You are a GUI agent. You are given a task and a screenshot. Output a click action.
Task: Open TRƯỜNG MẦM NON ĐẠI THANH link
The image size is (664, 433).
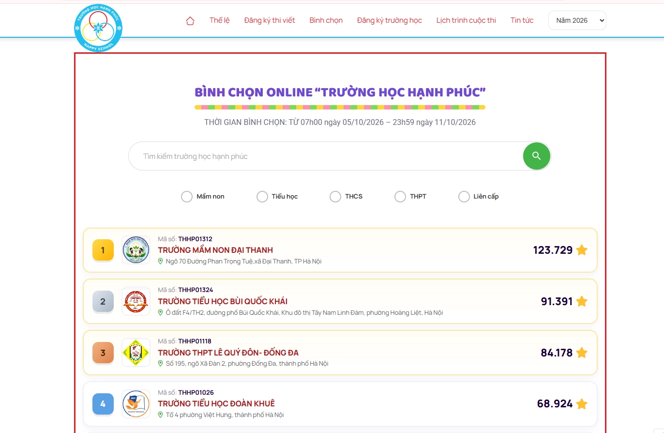(x=215, y=250)
